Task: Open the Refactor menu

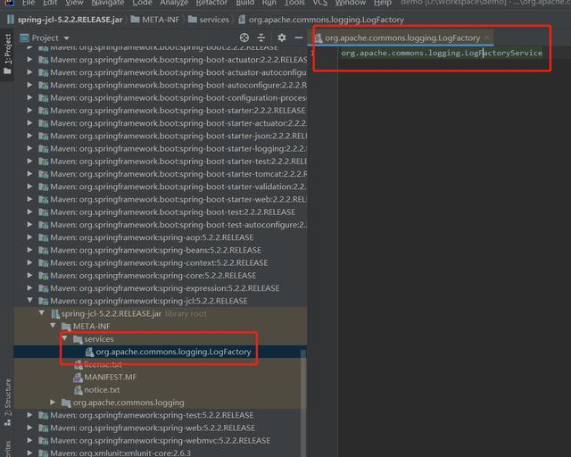Action: [x=211, y=3]
